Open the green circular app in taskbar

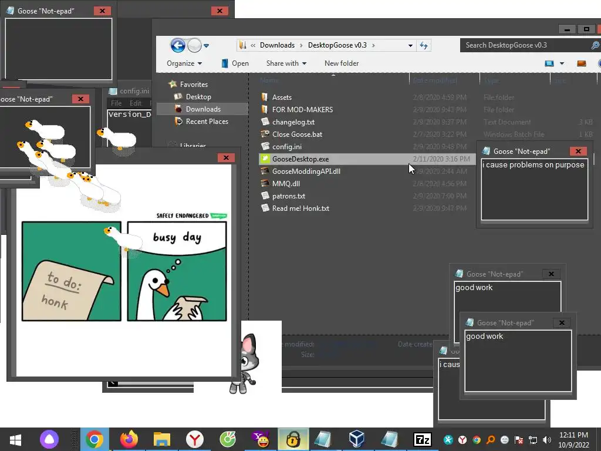(228, 439)
